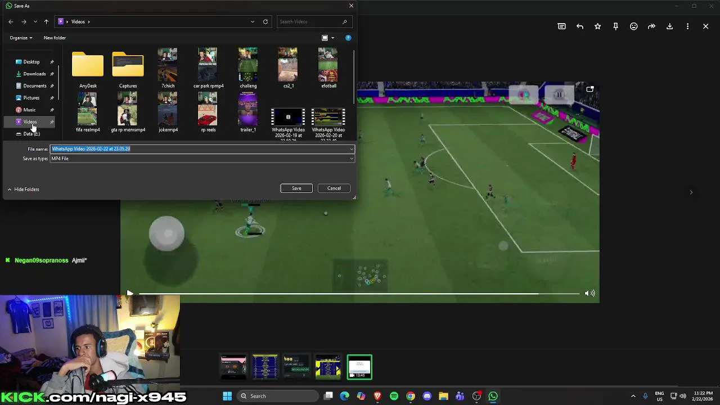This screenshot has width=720, height=405.
Task: Change the folder view layout icon
Action: (325, 38)
